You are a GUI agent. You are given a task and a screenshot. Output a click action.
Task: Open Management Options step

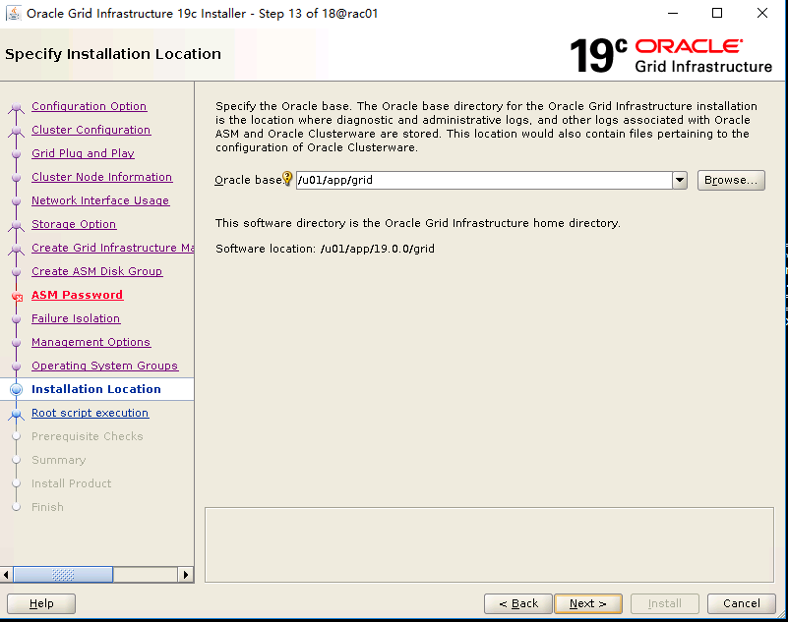point(91,342)
